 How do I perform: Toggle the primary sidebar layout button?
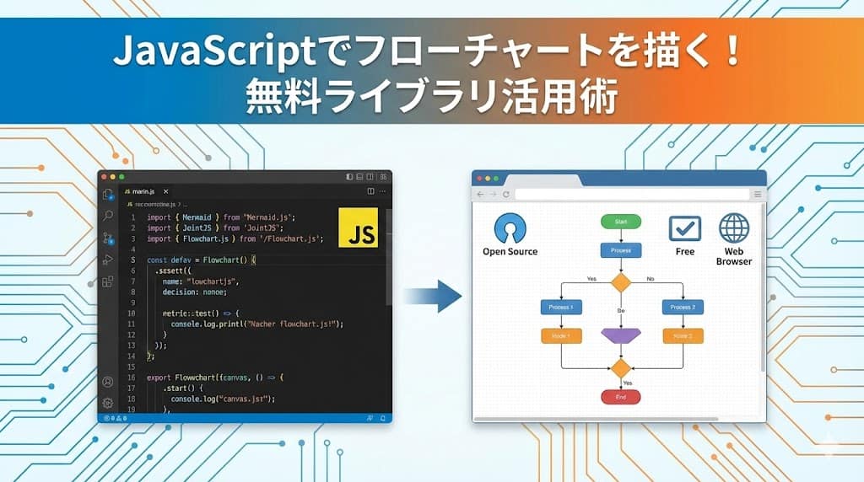350,177
